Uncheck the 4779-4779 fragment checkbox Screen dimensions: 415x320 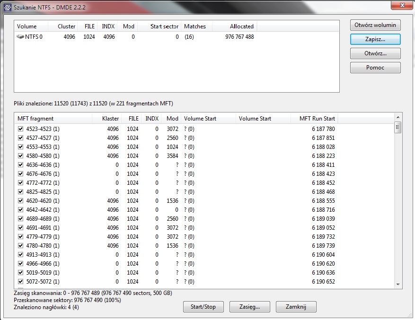pos(20,237)
